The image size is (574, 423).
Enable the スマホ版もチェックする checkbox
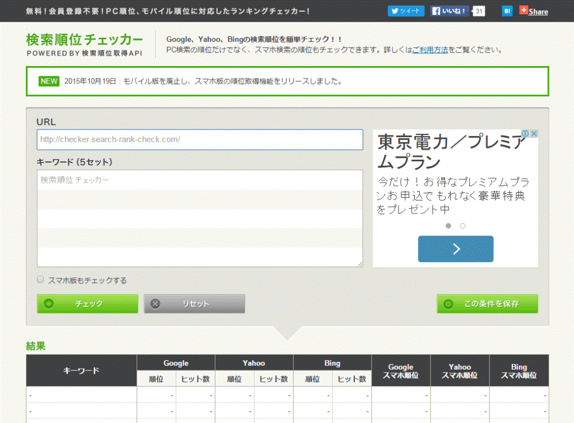tap(40, 280)
